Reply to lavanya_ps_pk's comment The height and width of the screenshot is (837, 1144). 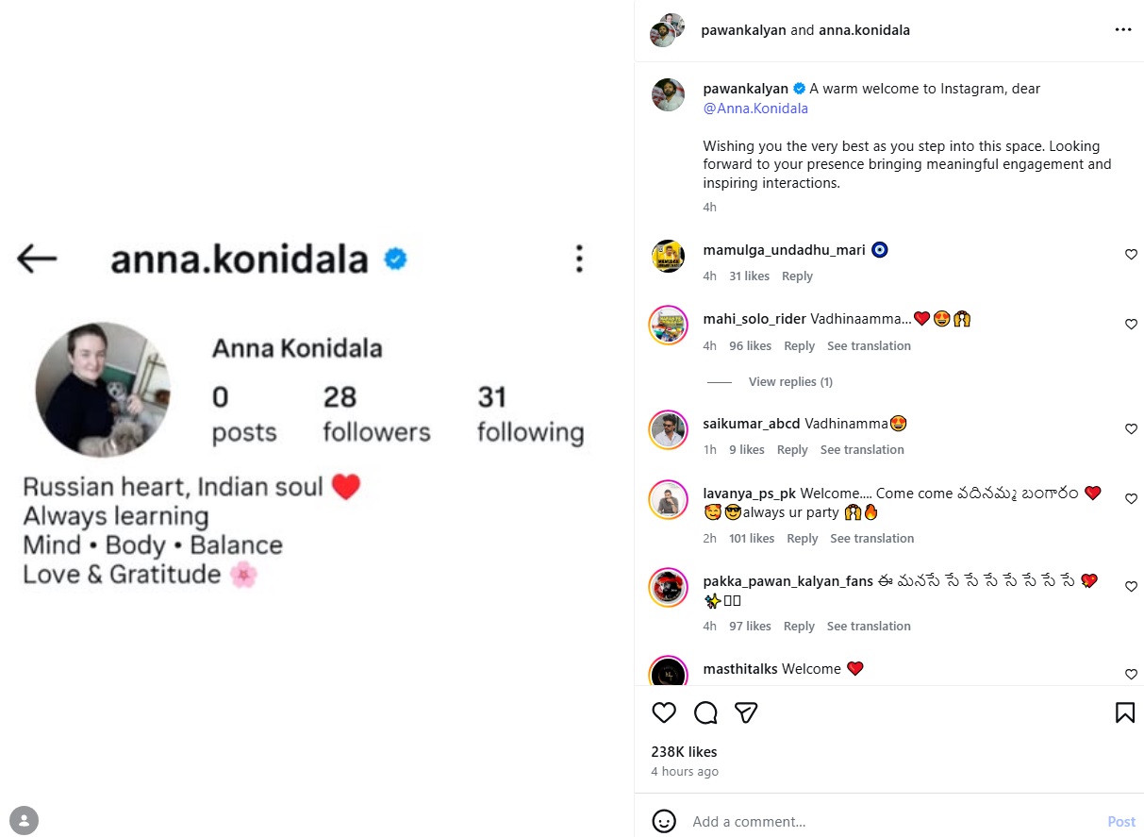pyautogui.click(x=802, y=539)
